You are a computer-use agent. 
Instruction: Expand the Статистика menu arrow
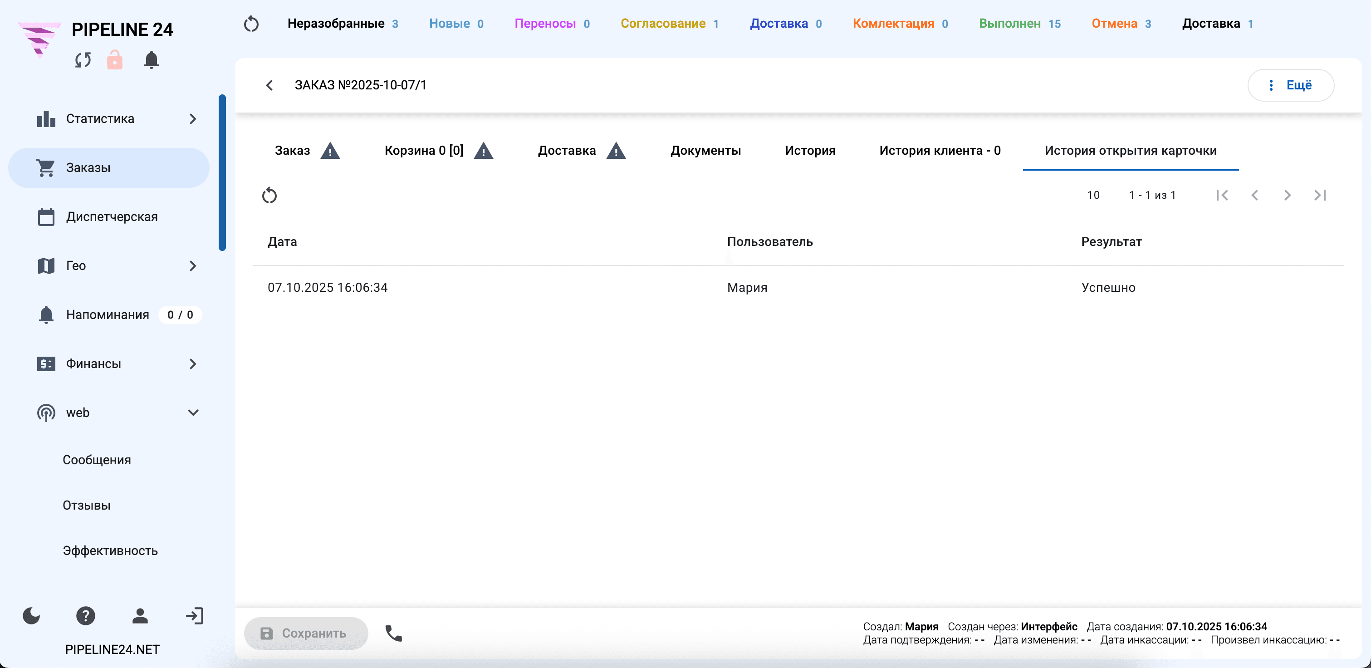coord(193,119)
